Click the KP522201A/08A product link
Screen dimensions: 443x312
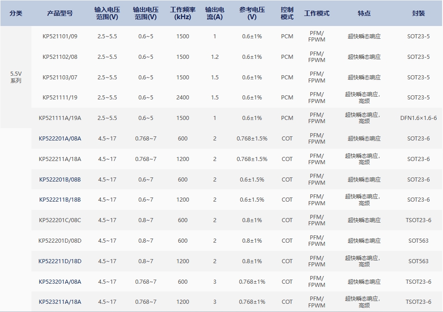[60, 139]
